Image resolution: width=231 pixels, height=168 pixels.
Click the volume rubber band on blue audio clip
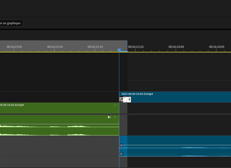(175, 145)
